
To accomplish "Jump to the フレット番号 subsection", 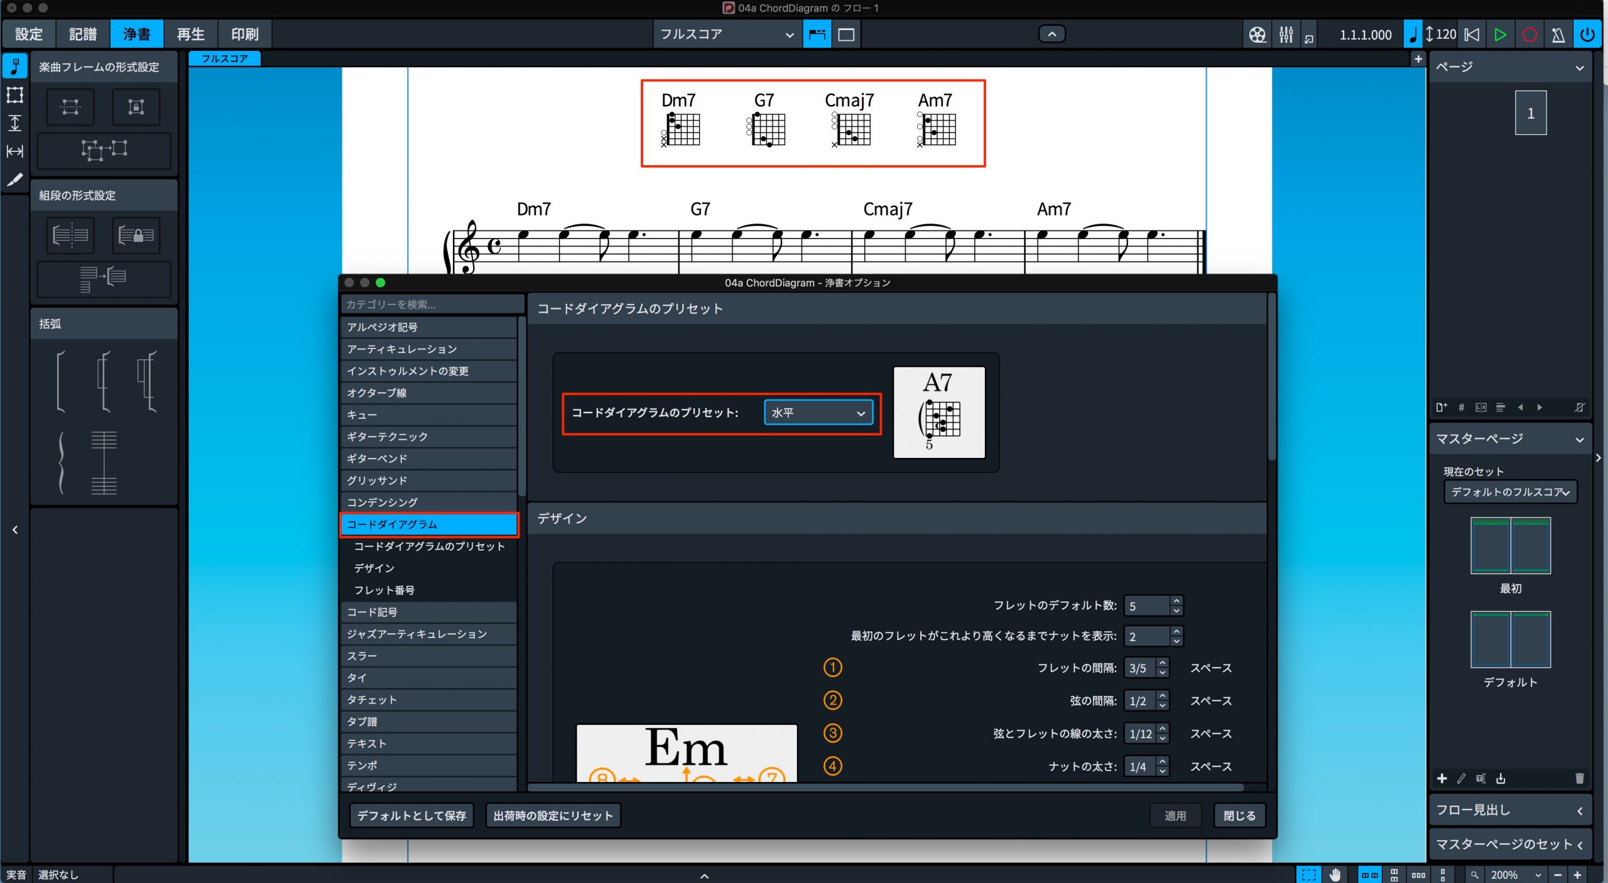I will pyautogui.click(x=384, y=590).
